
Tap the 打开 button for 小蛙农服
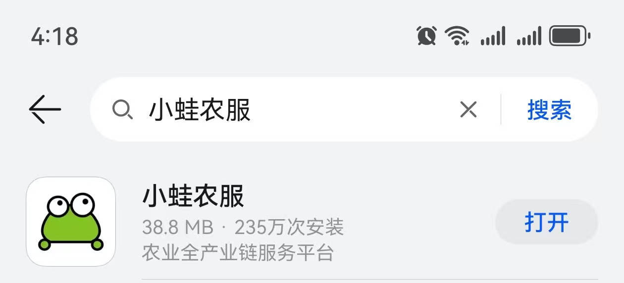[x=547, y=222]
